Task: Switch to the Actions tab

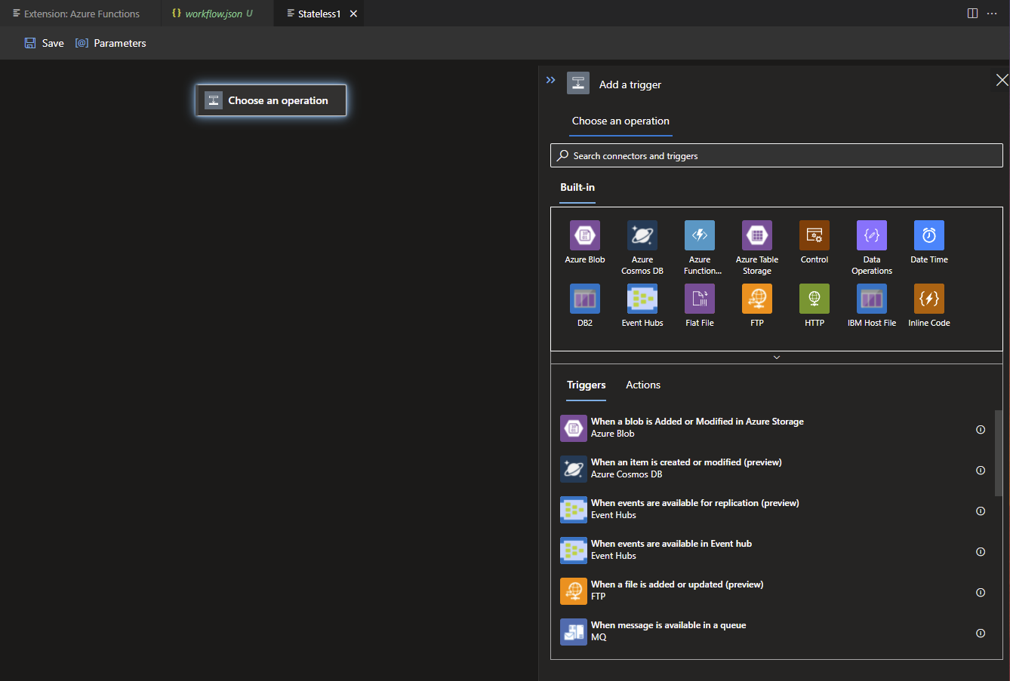Action: click(643, 385)
